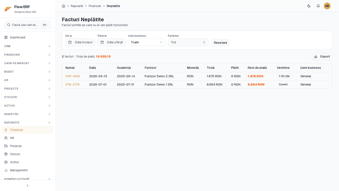Click the folder icon next to Proiecte report
Screen dimensions: 339x191
click(x=6, y=146)
